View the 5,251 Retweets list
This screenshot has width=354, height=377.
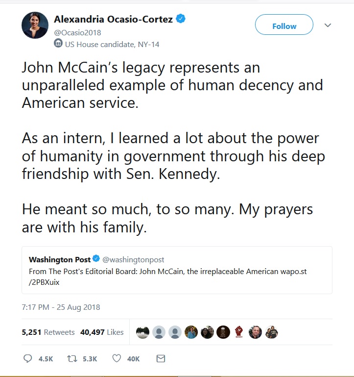(48, 332)
